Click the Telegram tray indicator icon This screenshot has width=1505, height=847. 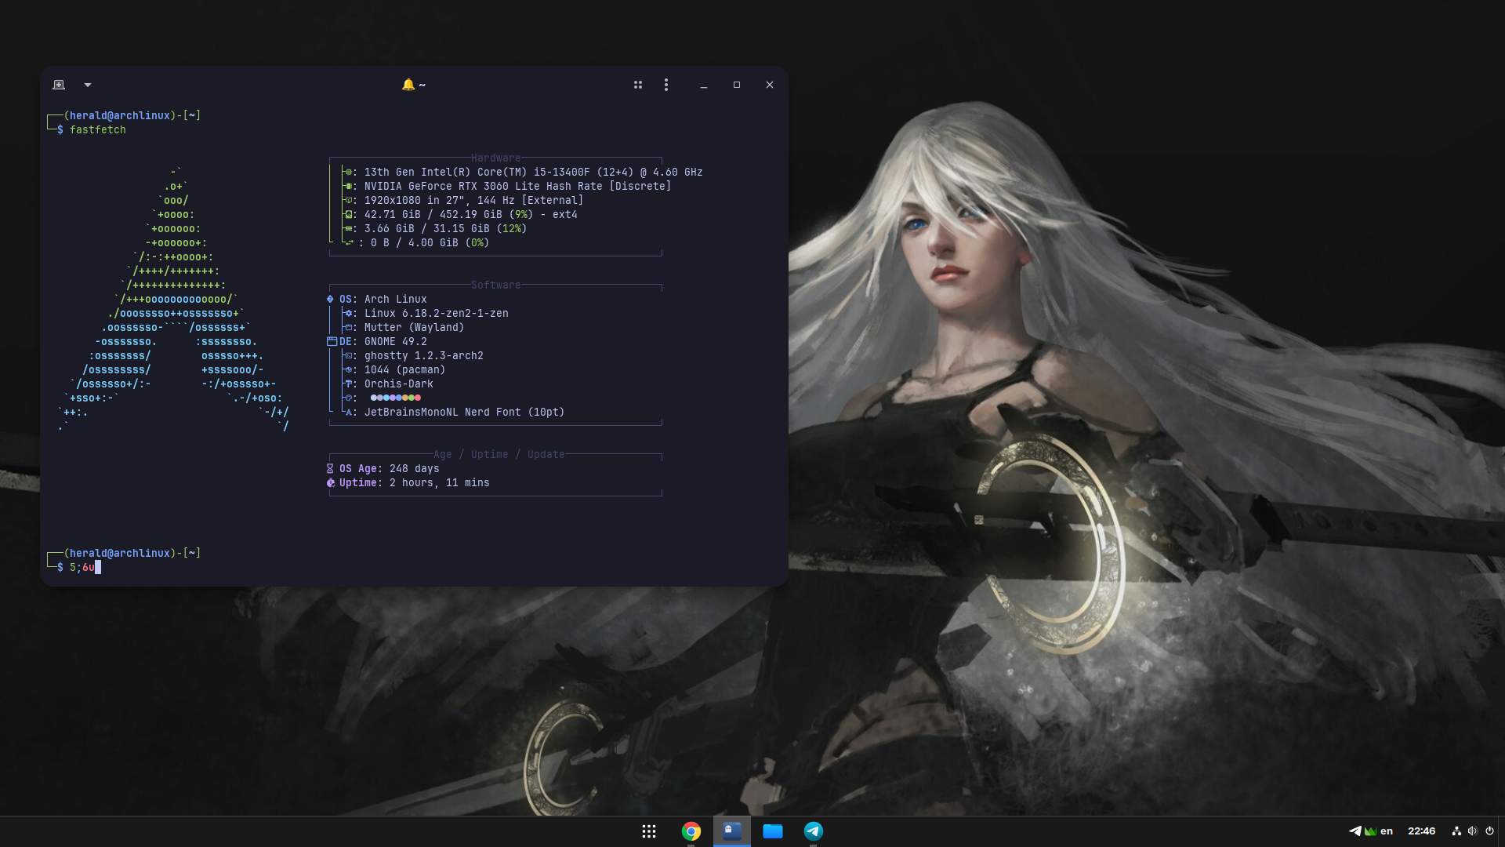1354,831
